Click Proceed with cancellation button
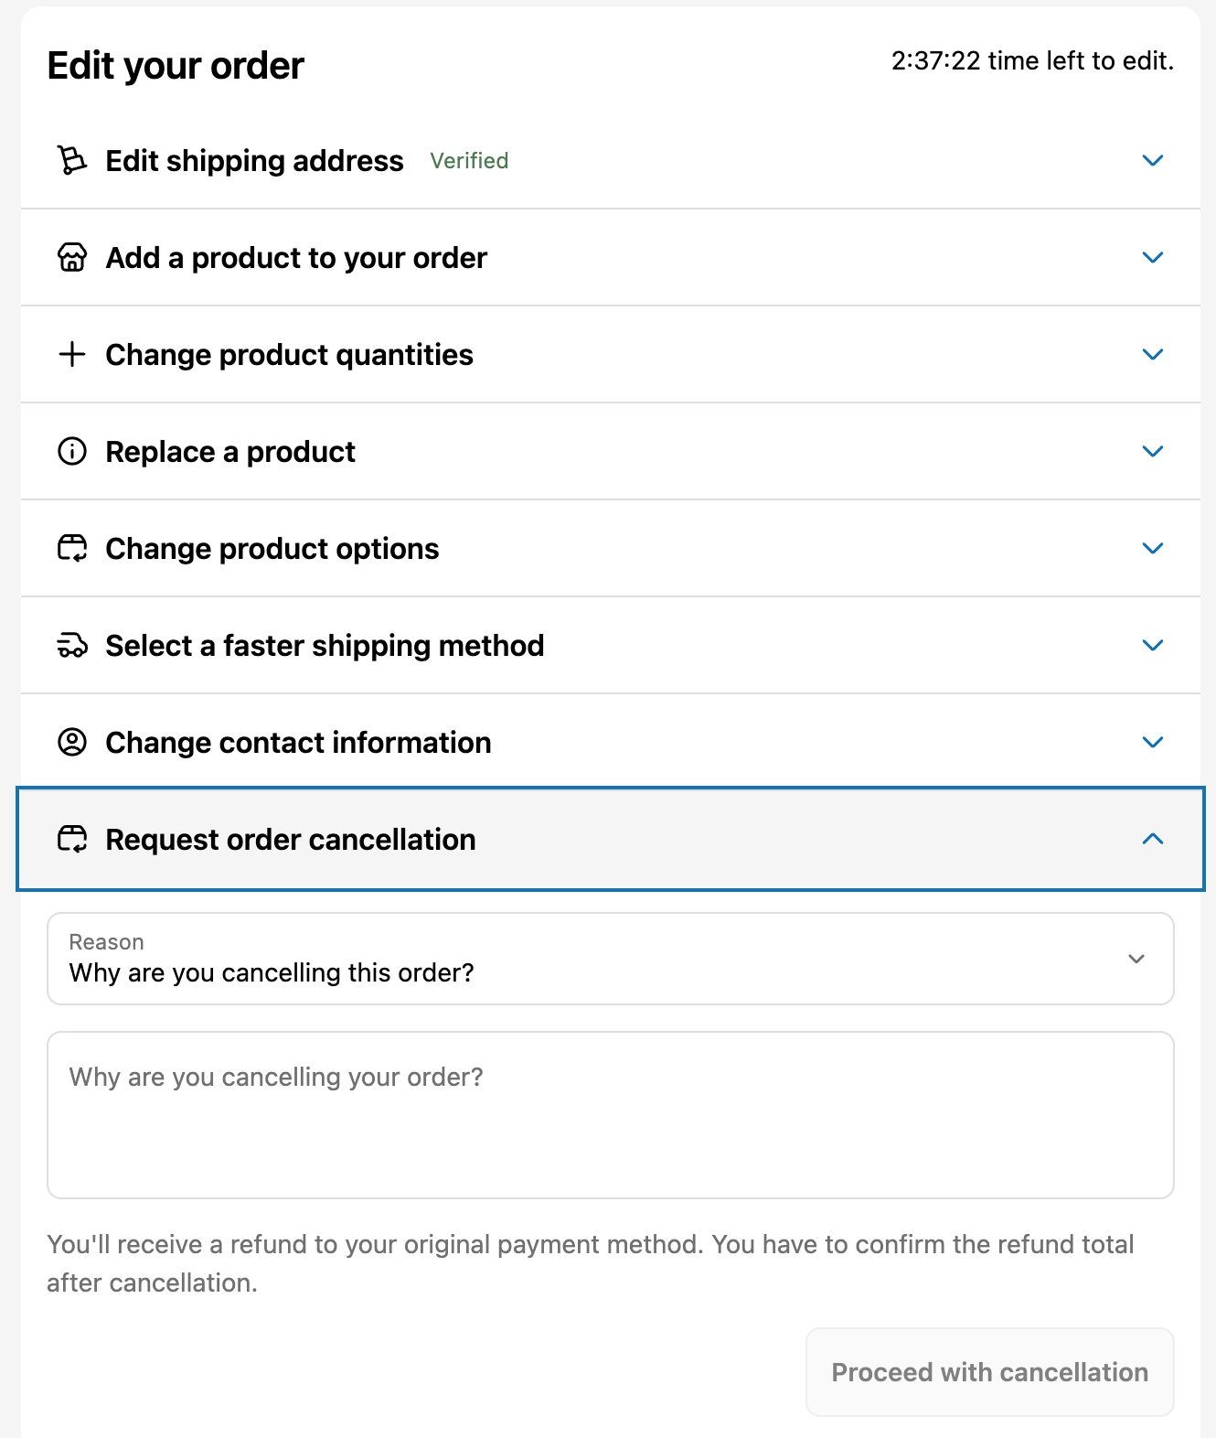The height and width of the screenshot is (1438, 1216). click(989, 1372)
